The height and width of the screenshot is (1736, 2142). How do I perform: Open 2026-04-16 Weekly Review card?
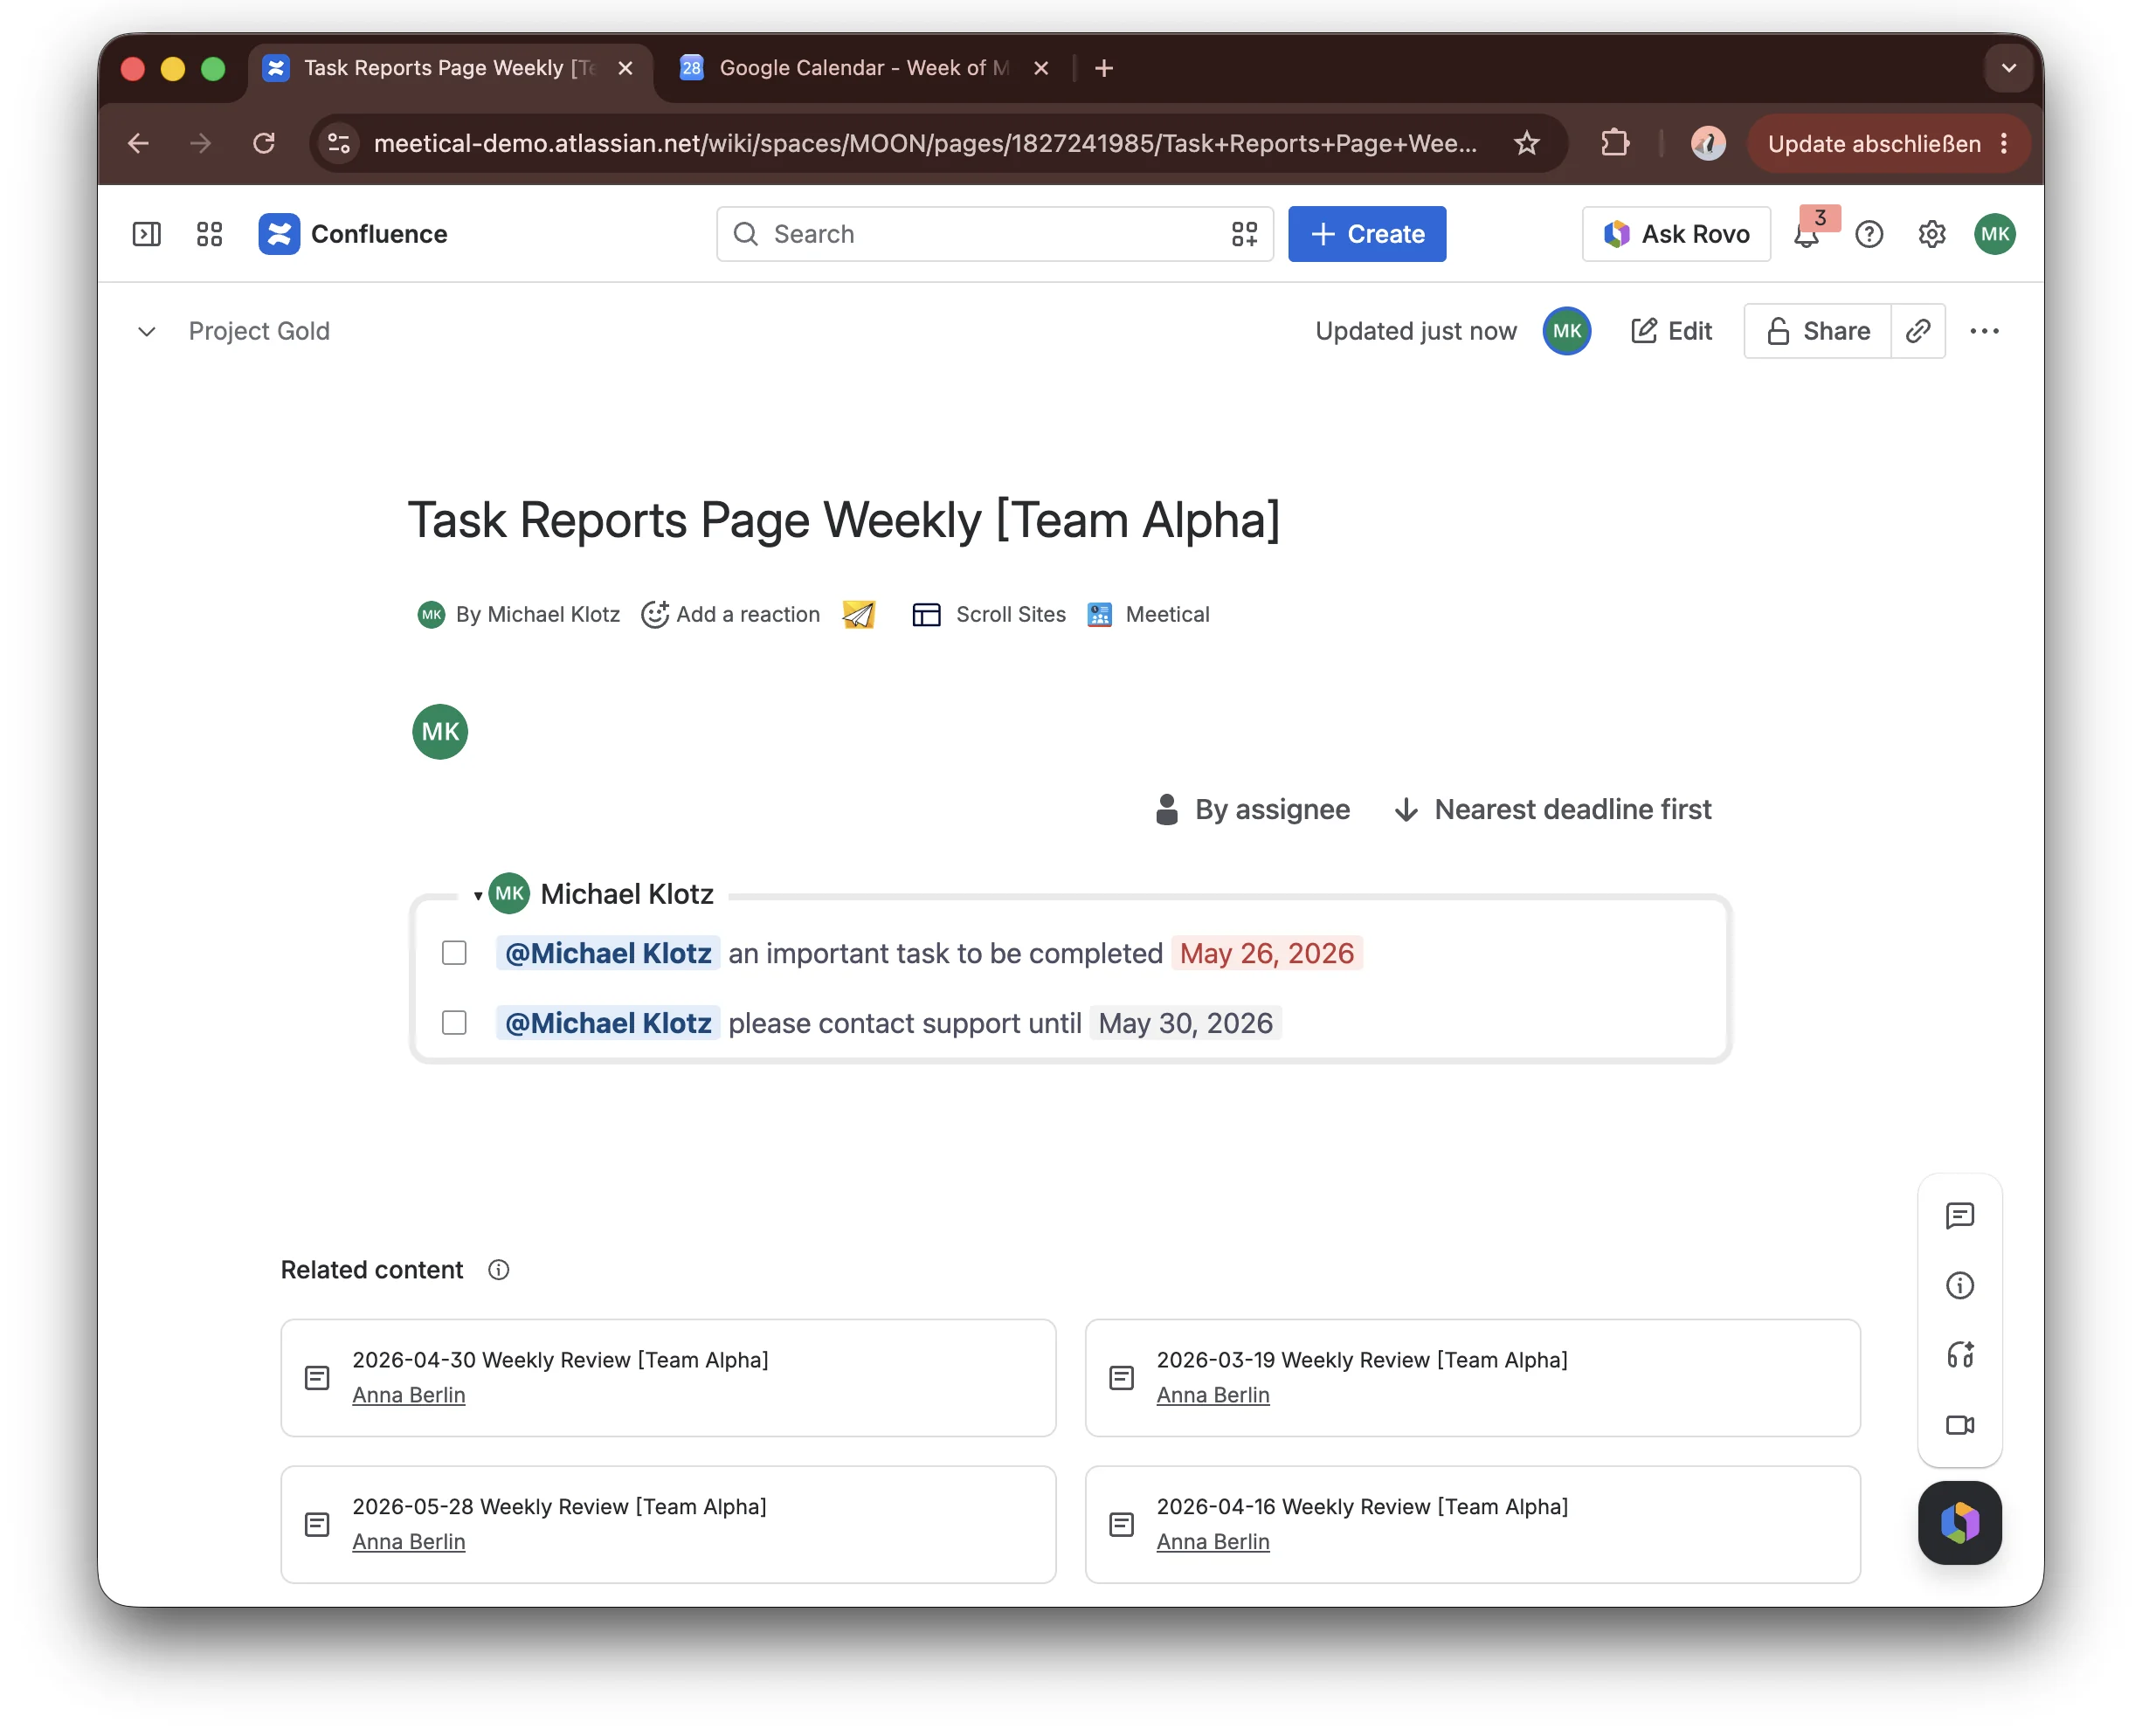pos(1473,1524)
